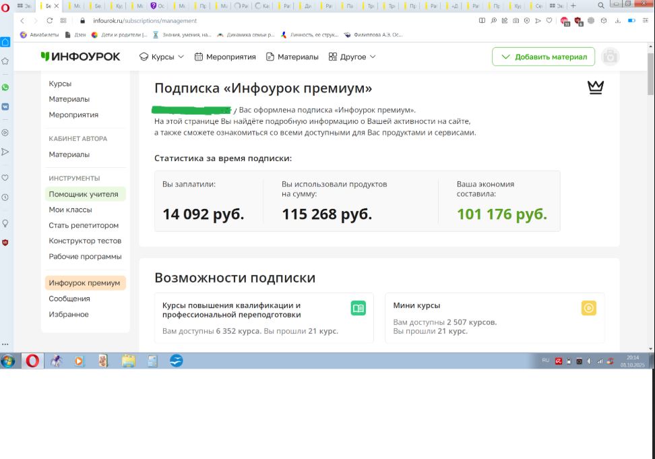Image resolution: width=655 pixels, height=459 pixels.
Task: Click the heart bookmarks icon in sidebar
Action: [5, 178]
